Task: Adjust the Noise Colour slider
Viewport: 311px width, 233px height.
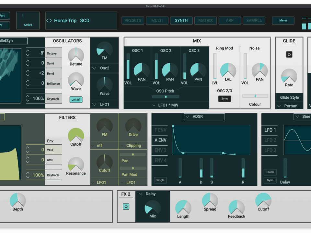Action: 255,96
